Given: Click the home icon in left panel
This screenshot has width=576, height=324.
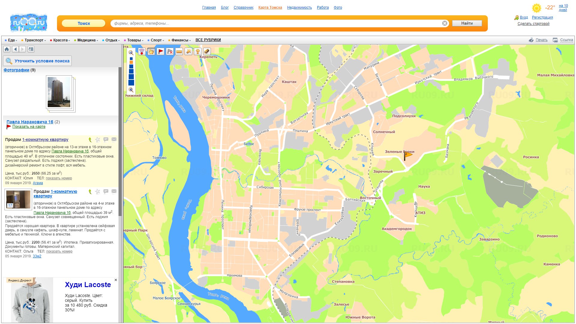Looking at the screenshot, I should click(x=7, y=49).
